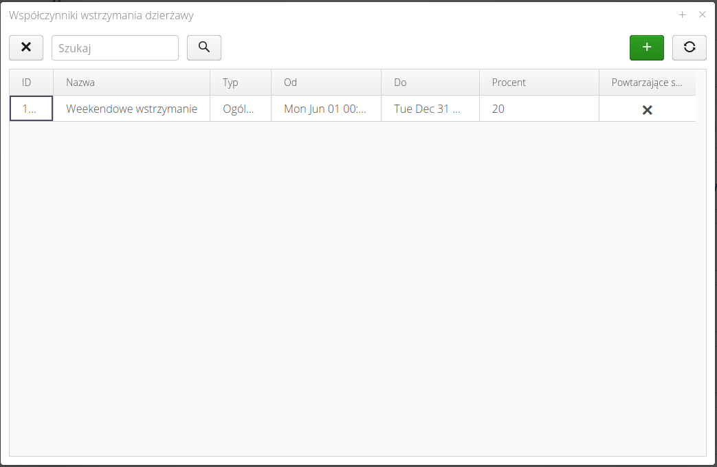
Task: Click the Mon Jun 01 start date cell
Action: pos(326,109)
